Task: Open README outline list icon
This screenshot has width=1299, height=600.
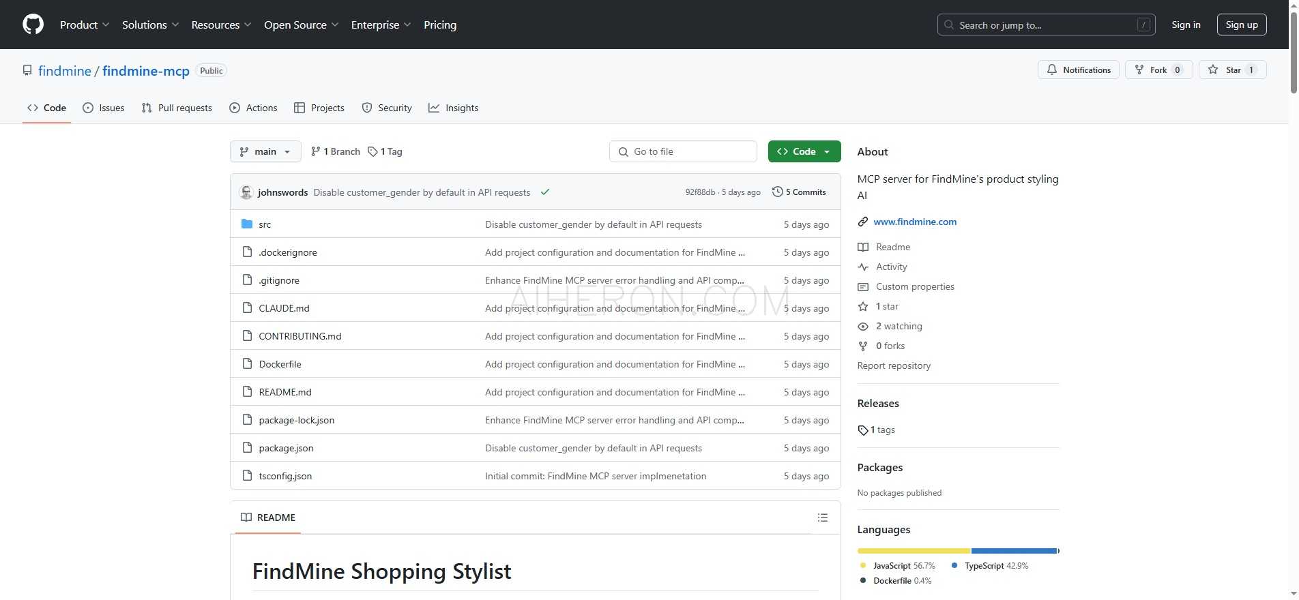Action: pyautogui.click(x=823, y=517)
